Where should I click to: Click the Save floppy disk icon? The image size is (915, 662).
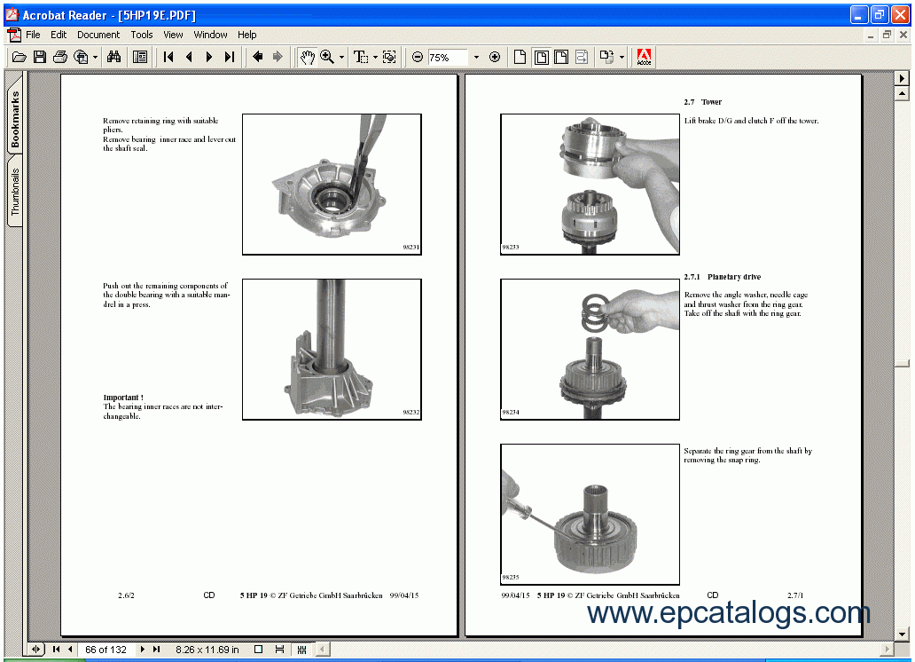[x=40, y=57]
